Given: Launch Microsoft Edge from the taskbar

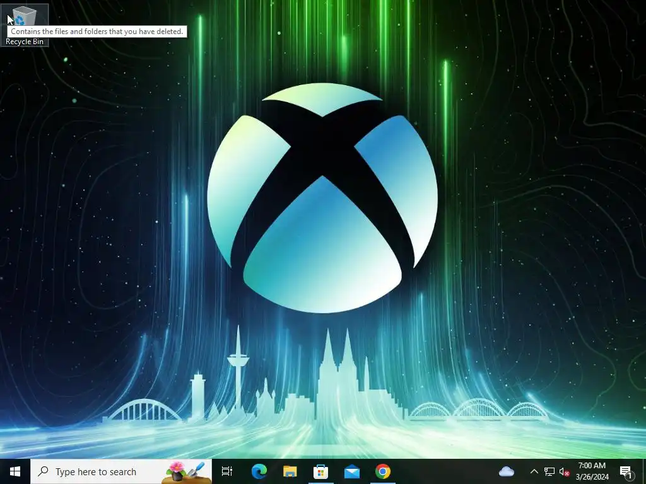Looking at the screenshot, I should [259, 471].
